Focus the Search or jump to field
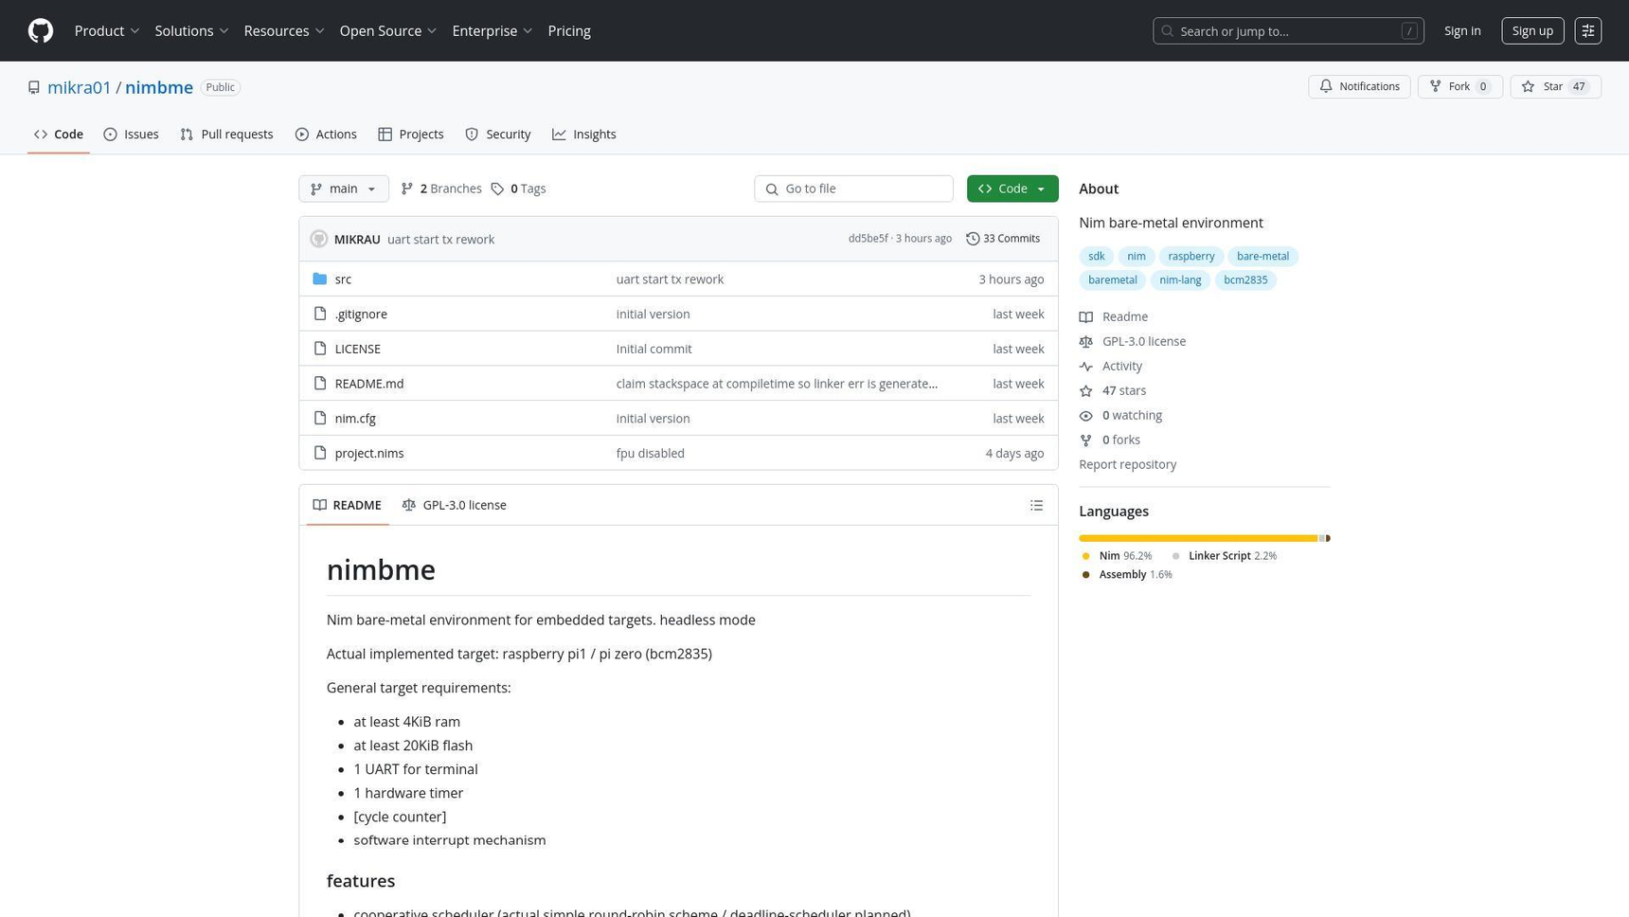The height and width of the screenshot is (917, 1629). coord(1288,31)
